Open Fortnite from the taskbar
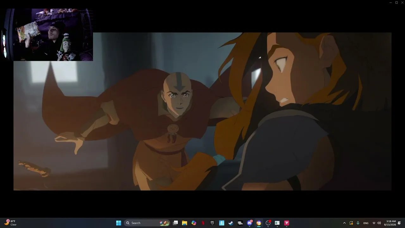 pos(221,223)
